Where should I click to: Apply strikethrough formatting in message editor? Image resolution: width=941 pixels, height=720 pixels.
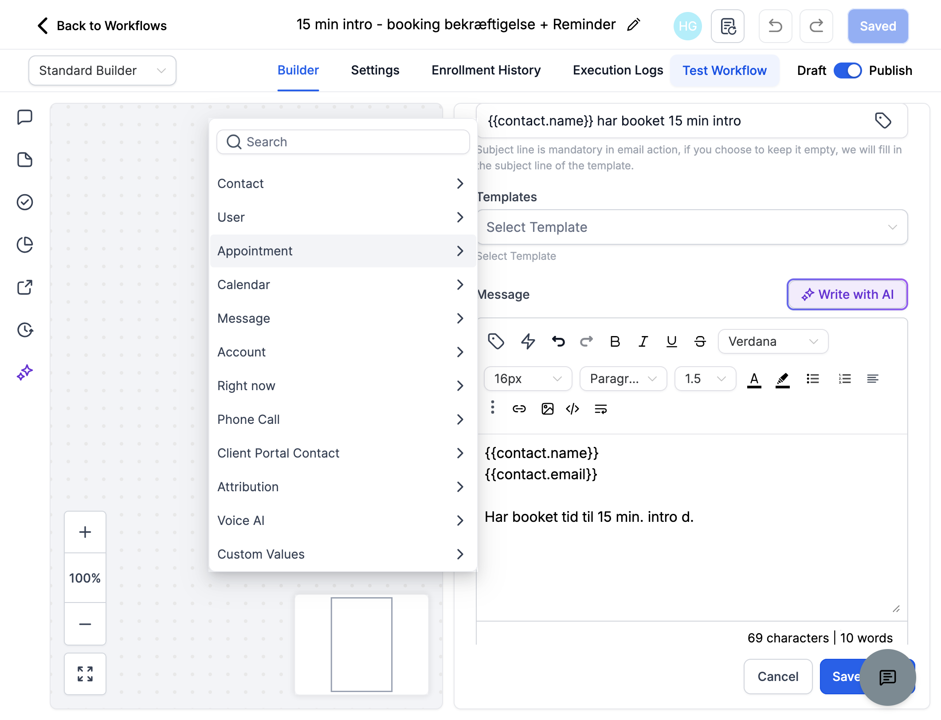700,341
